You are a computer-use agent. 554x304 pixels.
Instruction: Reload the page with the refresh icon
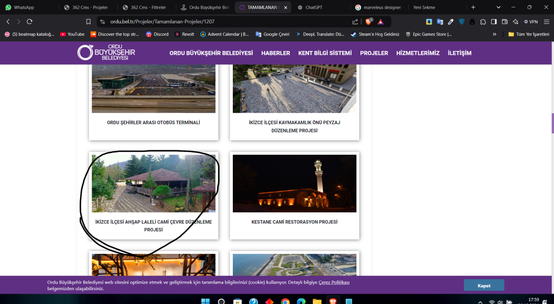[x=29, y=22]
